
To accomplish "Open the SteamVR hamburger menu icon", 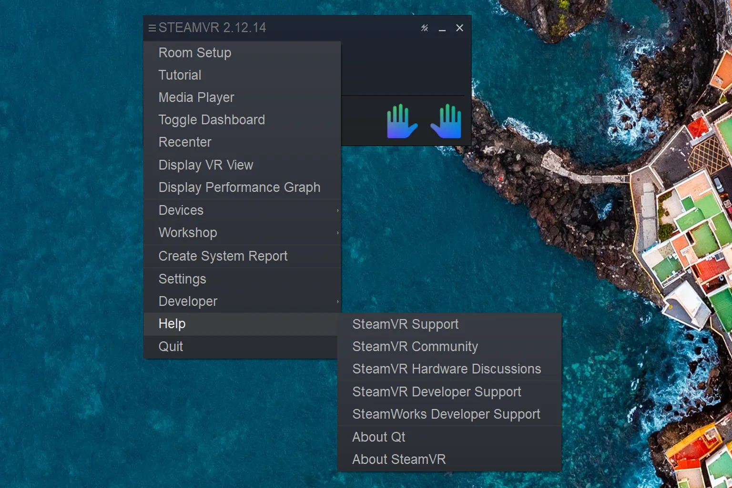I will tap(152, 28).
